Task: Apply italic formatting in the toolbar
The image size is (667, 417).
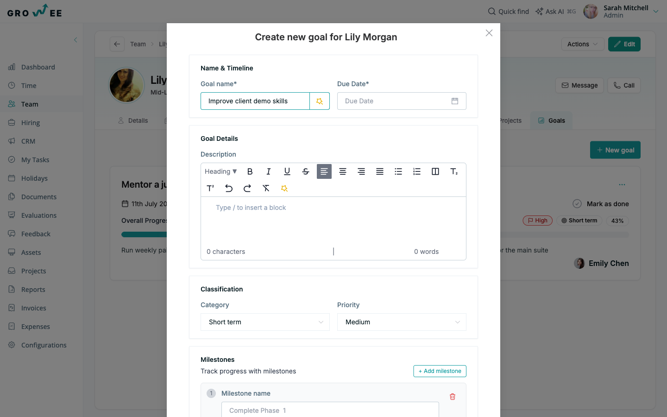Action: point(268,171)
